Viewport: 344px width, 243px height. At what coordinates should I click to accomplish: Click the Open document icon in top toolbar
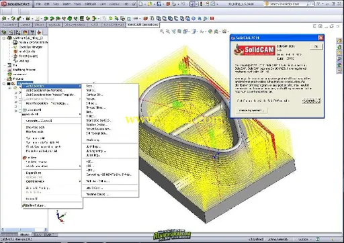tap(150, 4)
